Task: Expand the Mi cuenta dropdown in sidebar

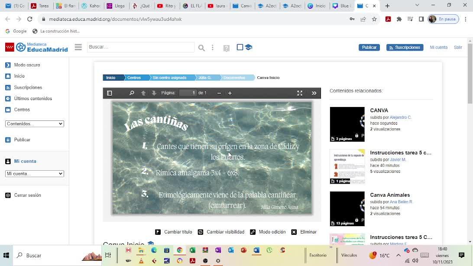Action: [35, 174]
